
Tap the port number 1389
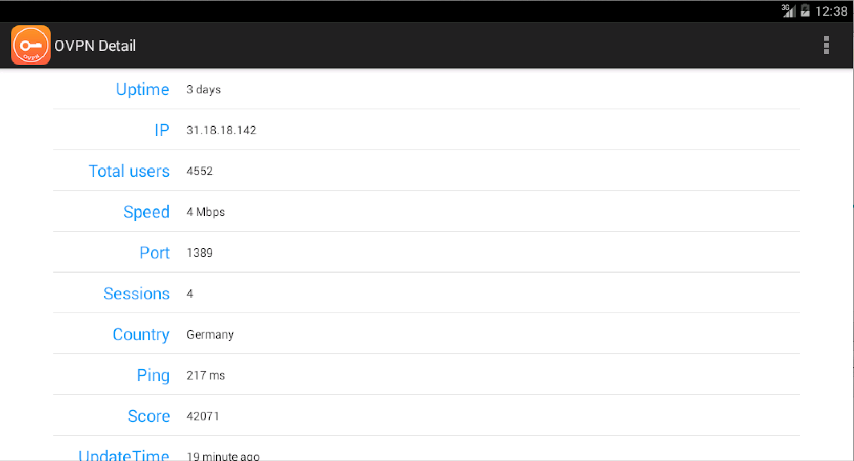click(x=200, y=253)
